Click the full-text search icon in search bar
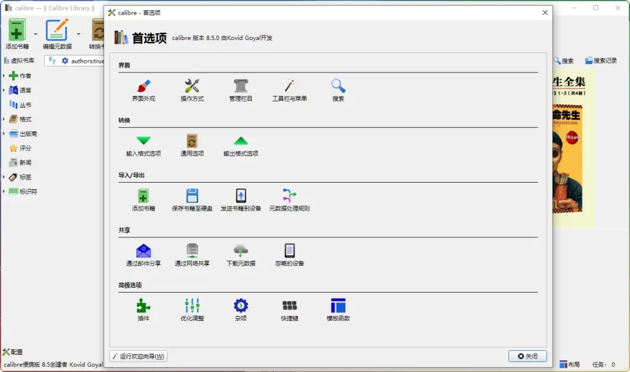This screenshot has width=630, height=372. click(x=52, y=61)
